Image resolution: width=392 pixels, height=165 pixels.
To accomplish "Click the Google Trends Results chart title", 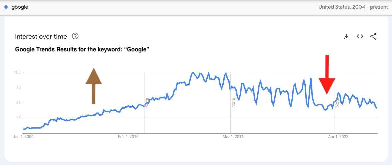I will pyautogui.click(x=82, y=50).
